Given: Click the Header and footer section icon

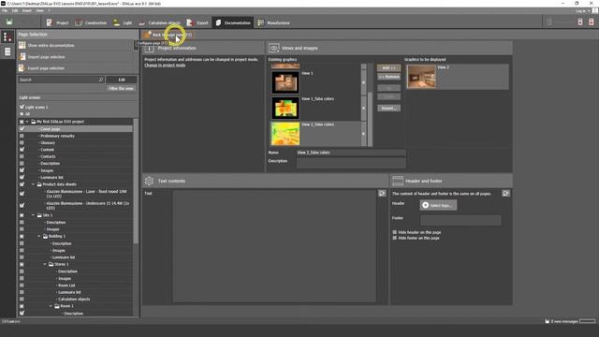Looking at the screenshot, I should [x=398, y=181].
